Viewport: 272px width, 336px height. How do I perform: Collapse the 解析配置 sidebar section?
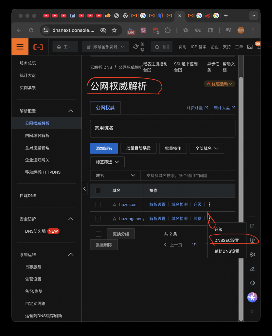click(x=71, y=111)
